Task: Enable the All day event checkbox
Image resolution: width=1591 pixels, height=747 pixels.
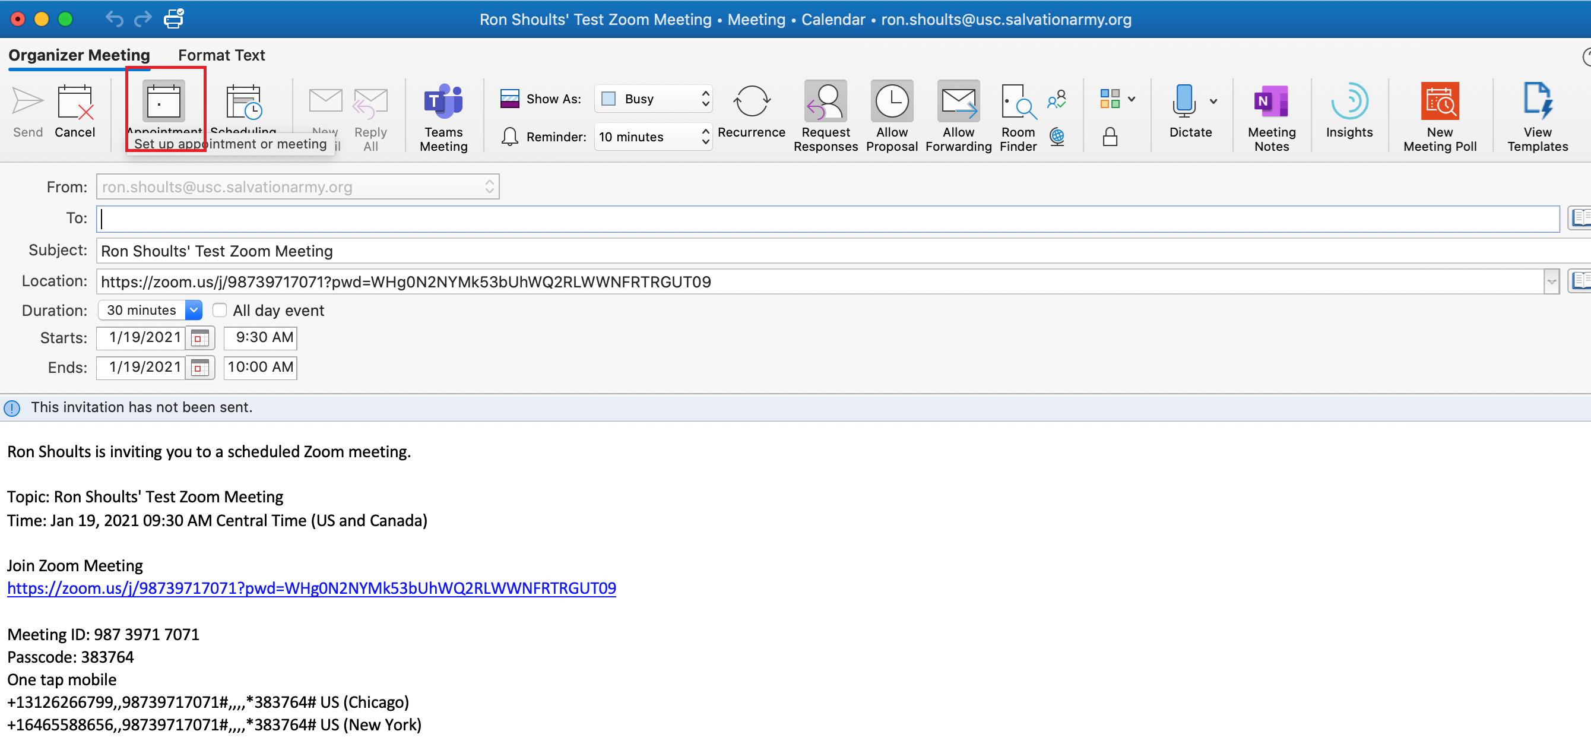Action: 219,310
